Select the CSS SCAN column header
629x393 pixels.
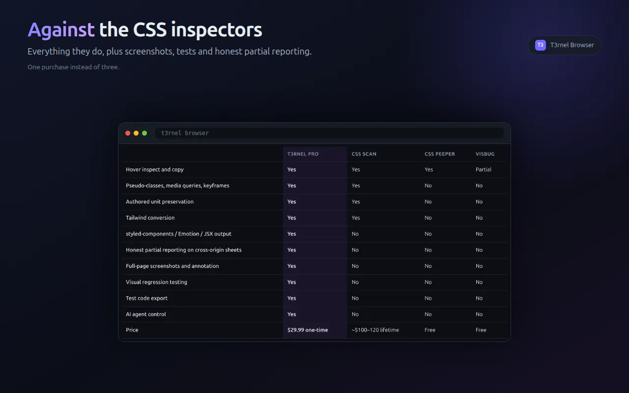pyautogui.click(x=364, y=154)
